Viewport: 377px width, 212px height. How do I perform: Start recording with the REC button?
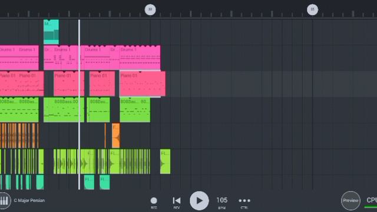click(154, 203)
